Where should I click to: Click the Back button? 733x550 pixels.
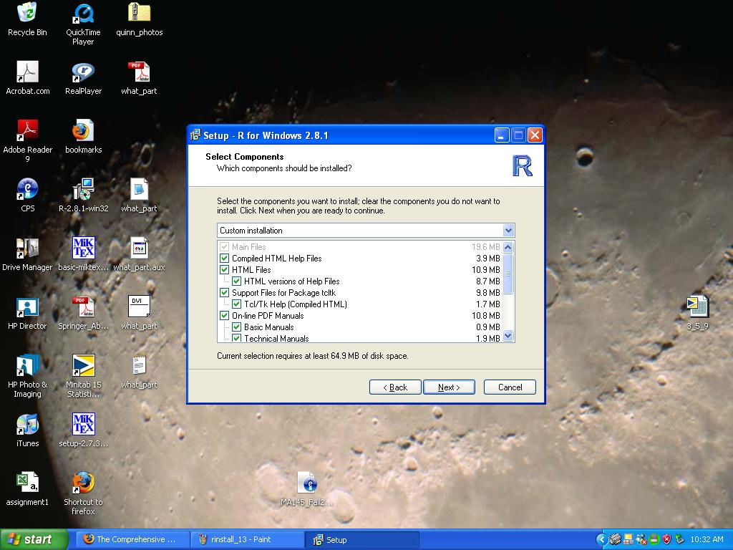[394, 387]
